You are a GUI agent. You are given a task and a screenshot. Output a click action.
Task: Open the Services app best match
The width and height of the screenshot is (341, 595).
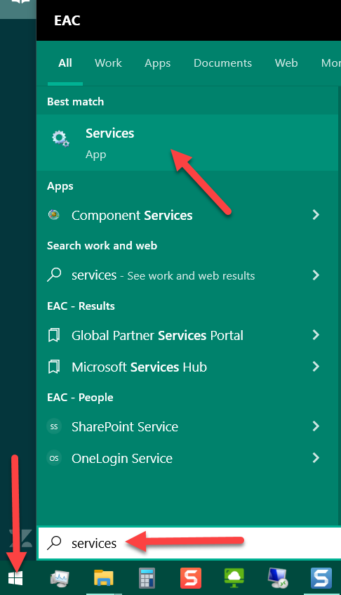(187, 143)
